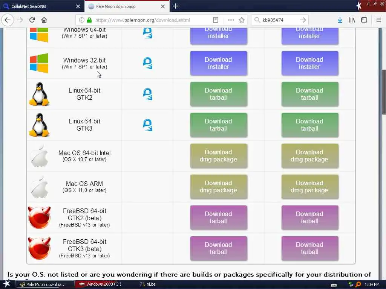Go back to the previous page

tap(8, 20)
